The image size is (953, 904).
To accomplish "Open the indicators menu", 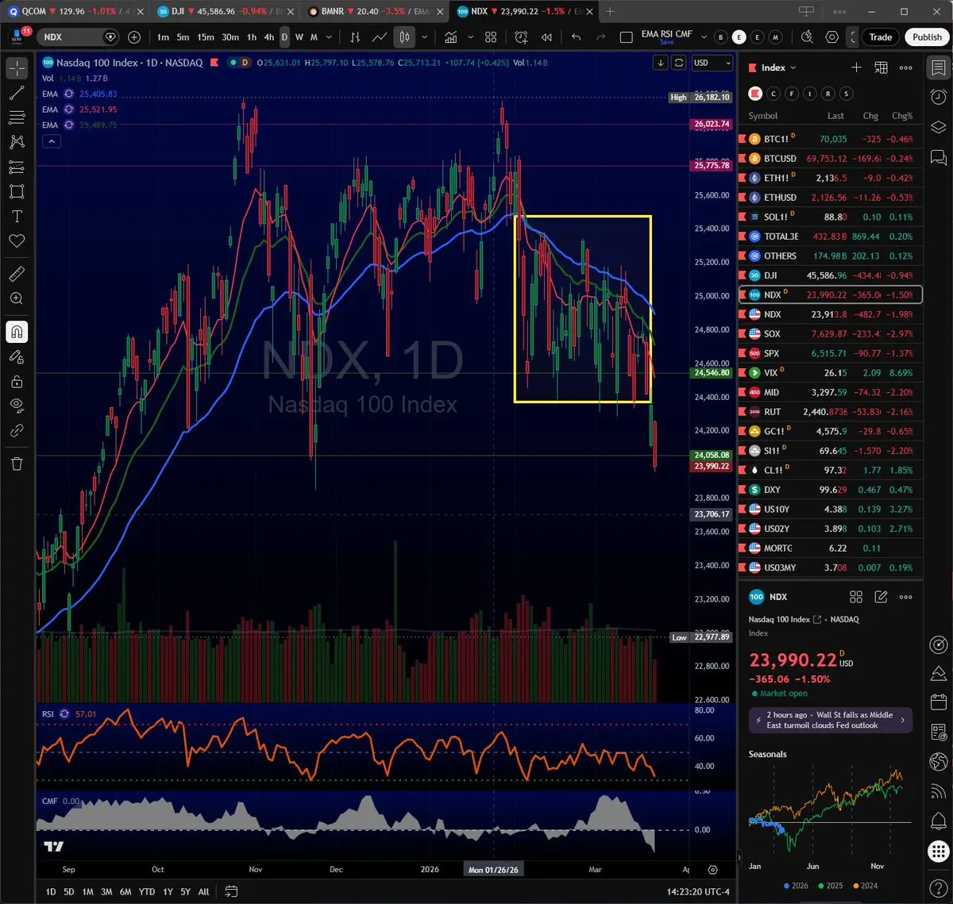I will pos(451,37).
